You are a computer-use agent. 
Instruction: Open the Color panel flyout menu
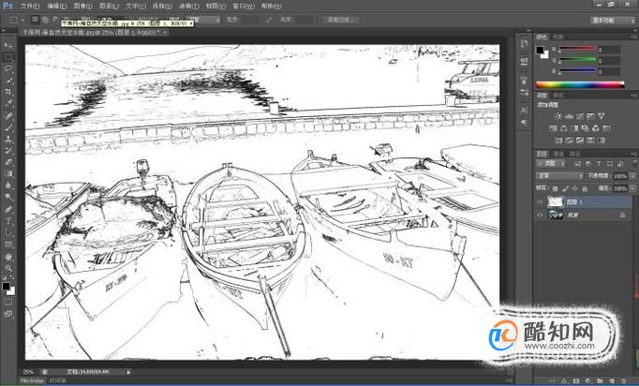[634, 37]
